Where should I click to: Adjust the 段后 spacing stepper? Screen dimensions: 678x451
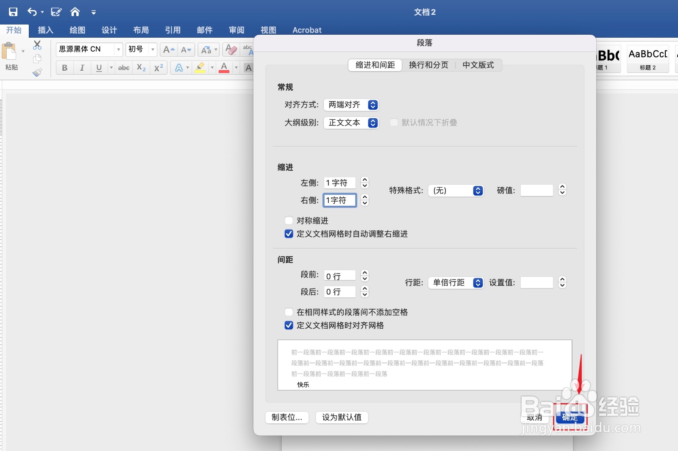[365, 292]
